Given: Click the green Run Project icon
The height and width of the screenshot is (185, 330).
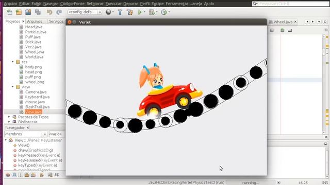Looking at the screenshot, I should point(140,12).
